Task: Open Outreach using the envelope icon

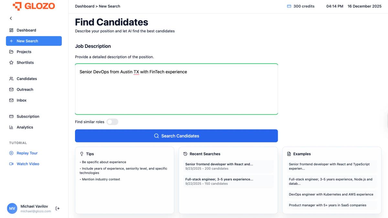Action: (x=12, y=89)
